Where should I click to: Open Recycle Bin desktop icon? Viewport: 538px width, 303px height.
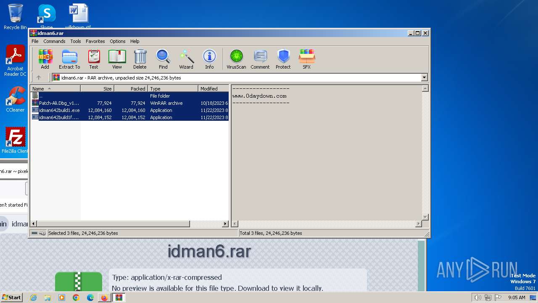coord(15,16)
